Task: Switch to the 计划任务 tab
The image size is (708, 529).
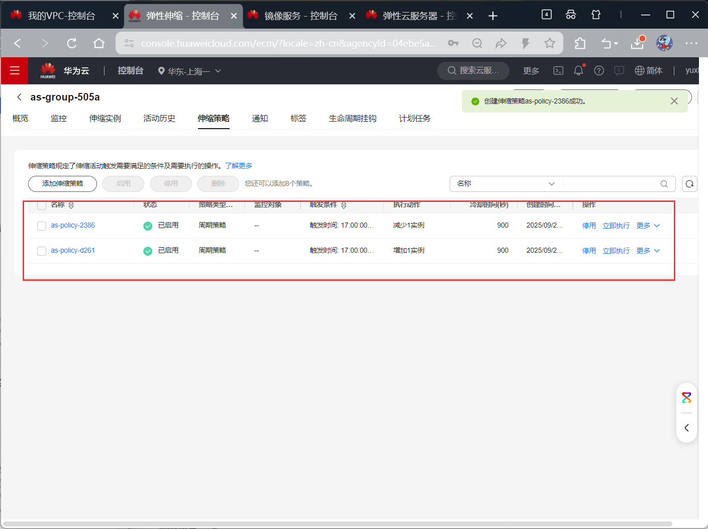Action: (415, 119)
